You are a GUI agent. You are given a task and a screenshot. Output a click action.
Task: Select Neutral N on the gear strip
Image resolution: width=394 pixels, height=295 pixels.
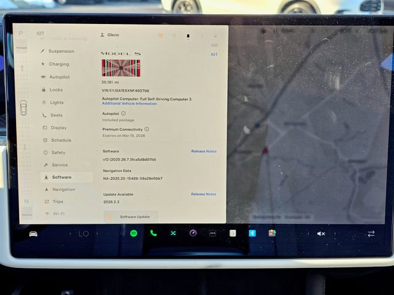coord(26,201)
